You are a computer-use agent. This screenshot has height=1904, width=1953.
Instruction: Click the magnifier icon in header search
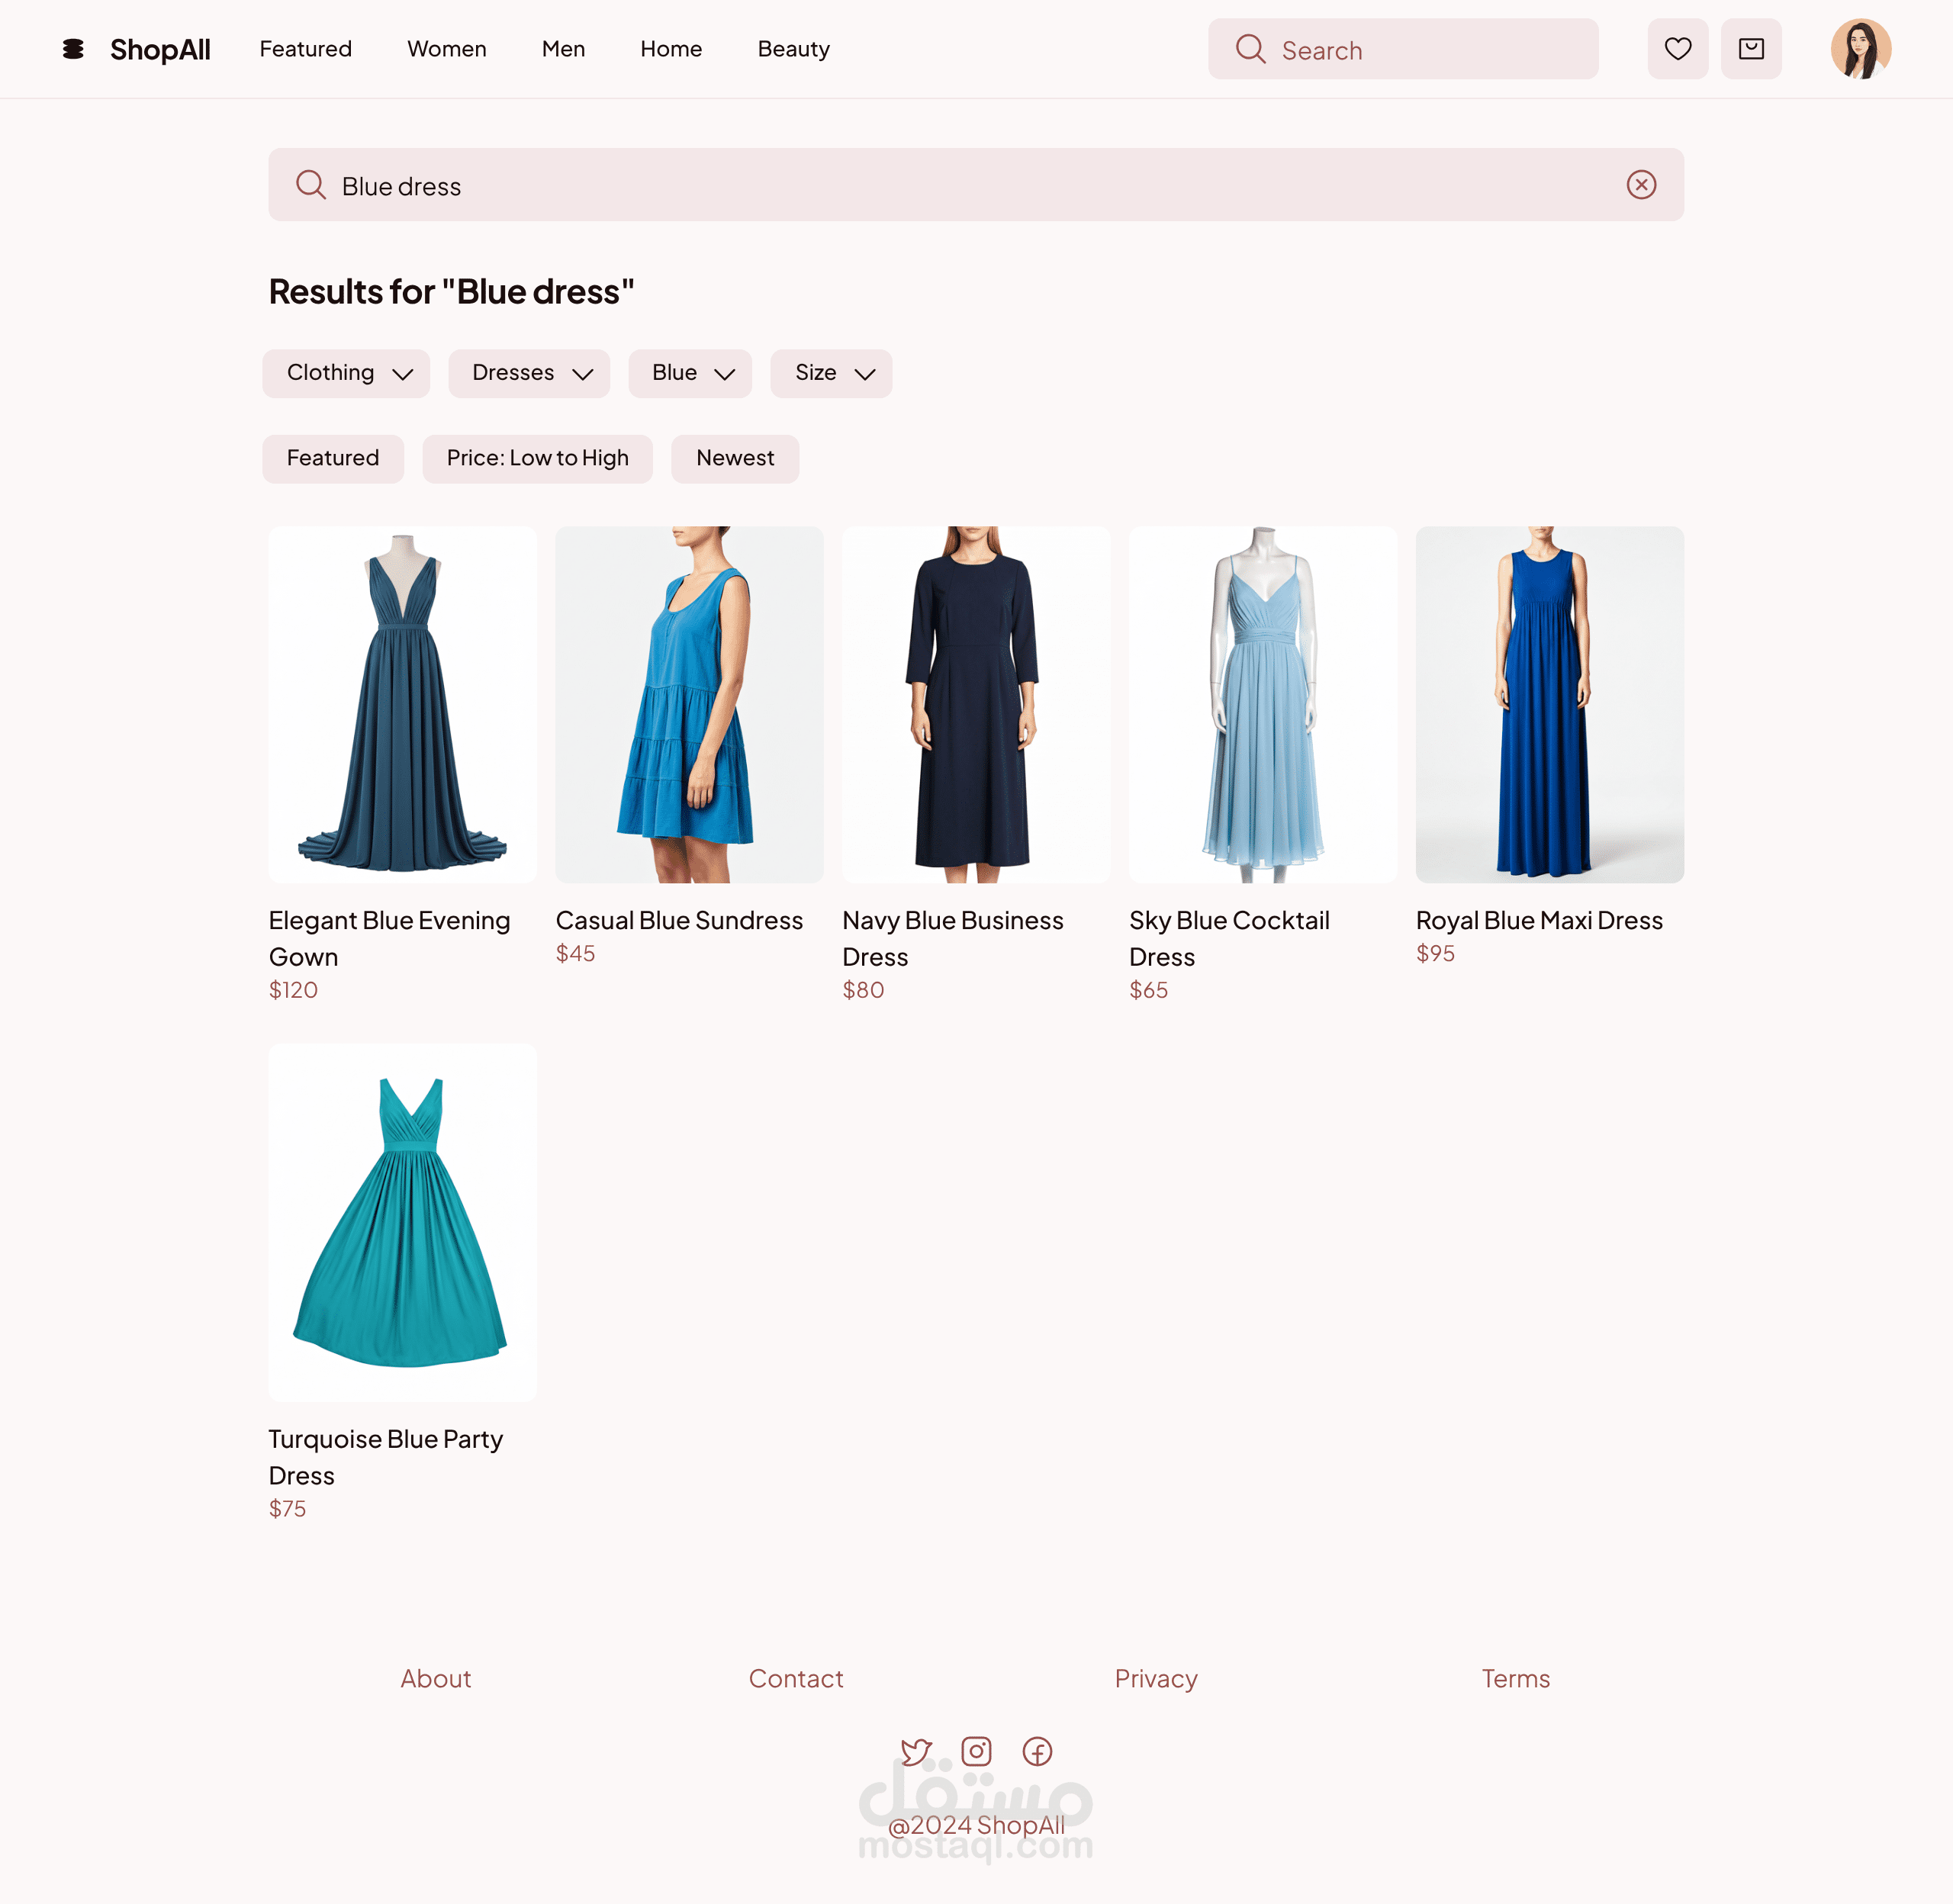(x=1250, y=49)
